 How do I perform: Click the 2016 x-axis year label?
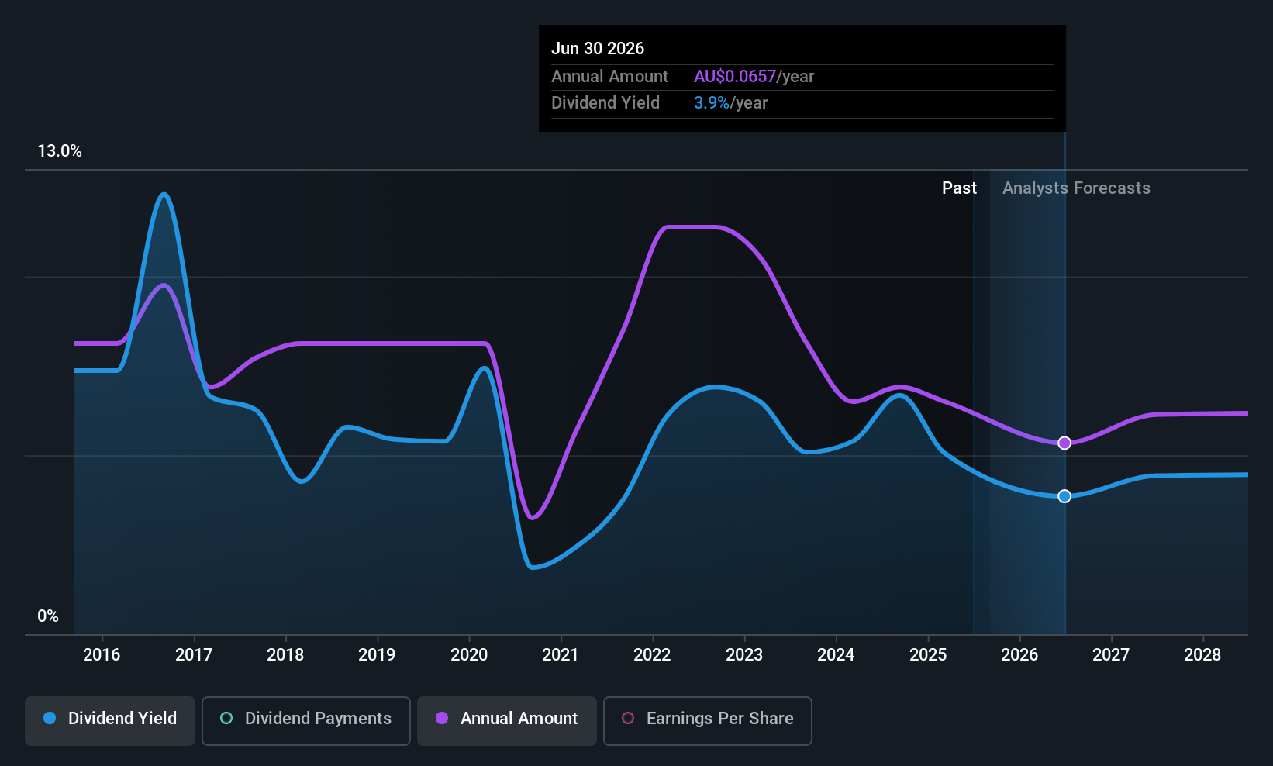click(x=102, y=654)
